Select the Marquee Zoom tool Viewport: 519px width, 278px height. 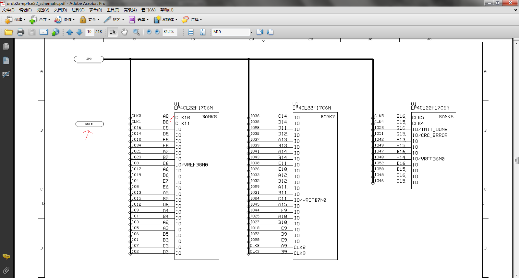(136, 32)
